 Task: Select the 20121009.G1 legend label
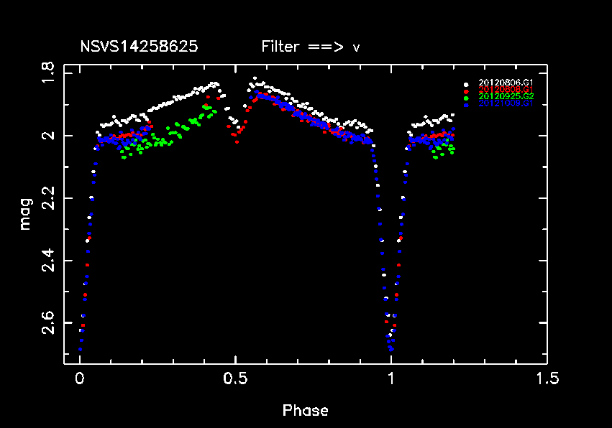506,103
